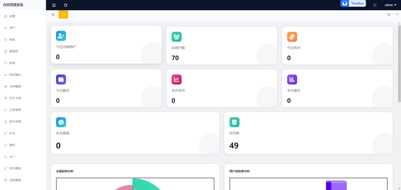This screenshot has height=190, width=401.
Task: Click the 本月客损 pie chart icon
Action: tap(61, 122)
